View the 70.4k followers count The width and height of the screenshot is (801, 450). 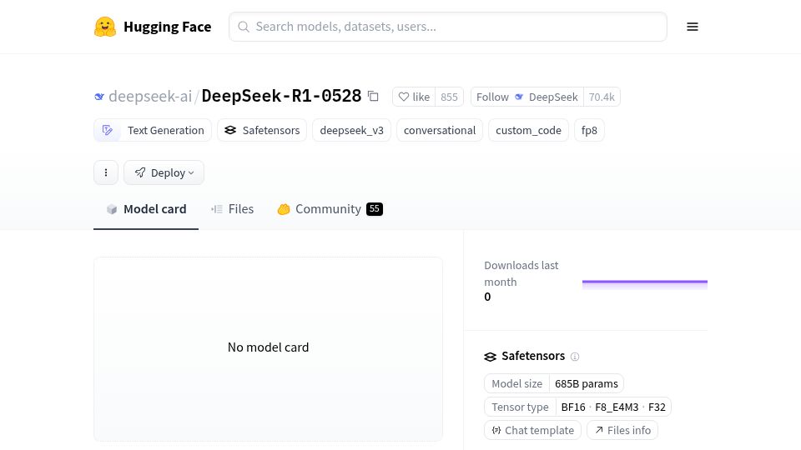[602, 97]
